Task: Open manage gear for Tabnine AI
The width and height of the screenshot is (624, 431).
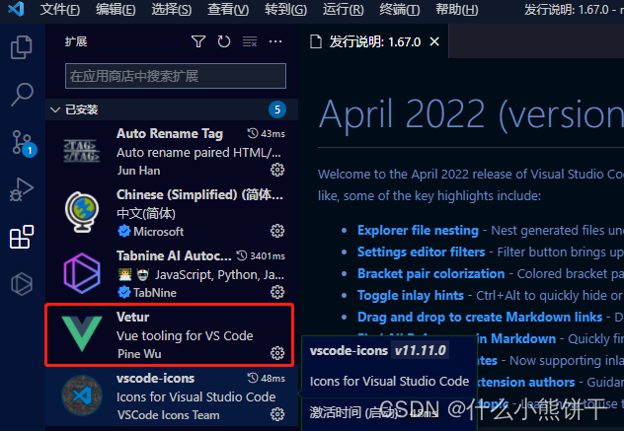Action: pyautogui.click(x=277, y=292)
